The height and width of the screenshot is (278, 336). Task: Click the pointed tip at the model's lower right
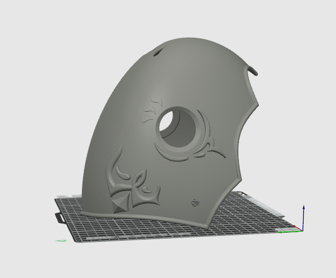pyautogui.click(x=207, y=223)
